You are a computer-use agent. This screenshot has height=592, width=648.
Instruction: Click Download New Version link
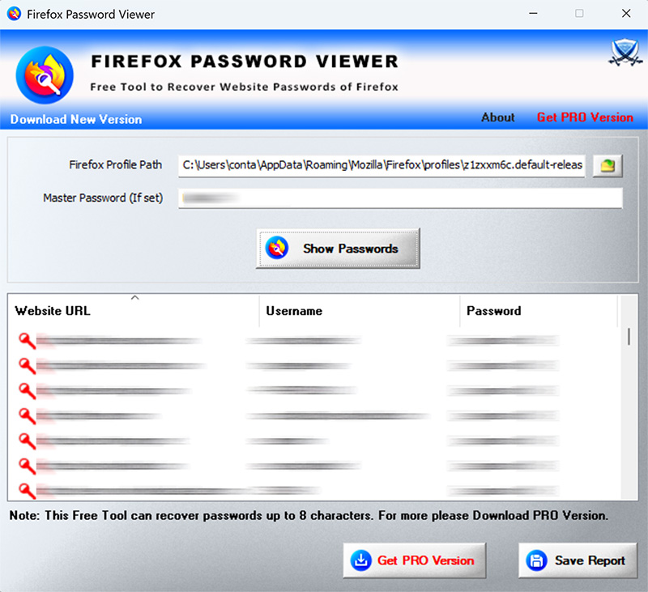(76, 119)
